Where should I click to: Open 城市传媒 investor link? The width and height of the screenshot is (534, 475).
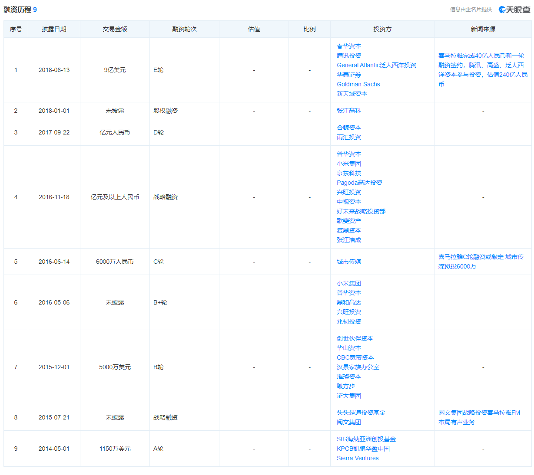[x=348, y=262]
